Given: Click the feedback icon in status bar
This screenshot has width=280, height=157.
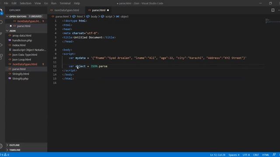Looking at the screenshot, I should point(274,155).
